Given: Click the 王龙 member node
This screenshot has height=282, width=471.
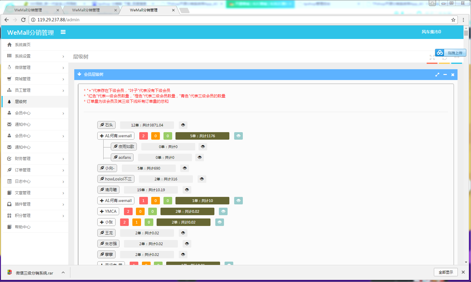Looking at the screenshot, I should (x=106, y=233).
